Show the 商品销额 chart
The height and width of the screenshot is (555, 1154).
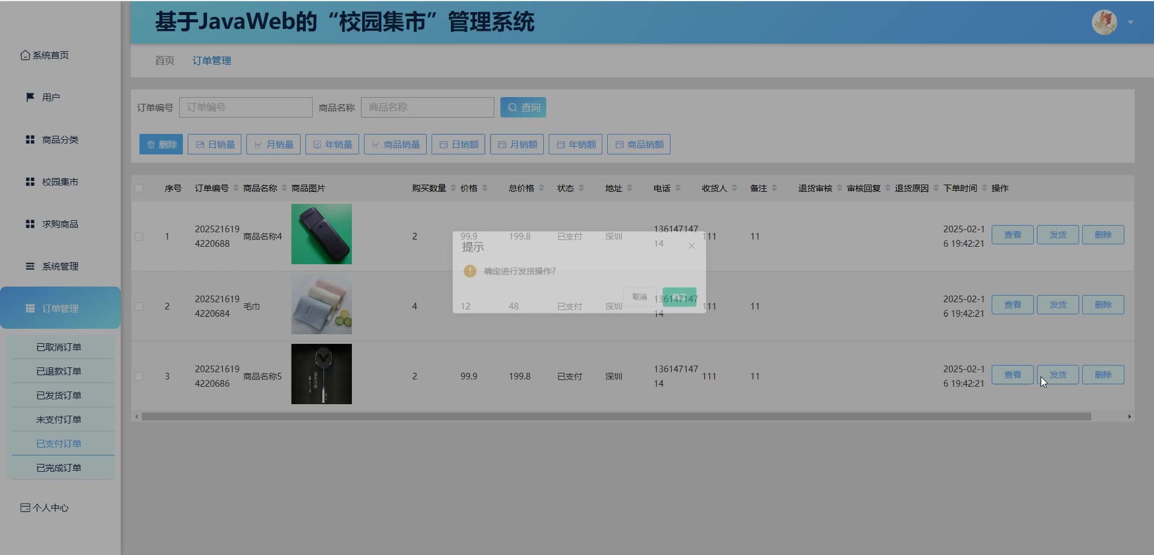[x=639, y=144]
